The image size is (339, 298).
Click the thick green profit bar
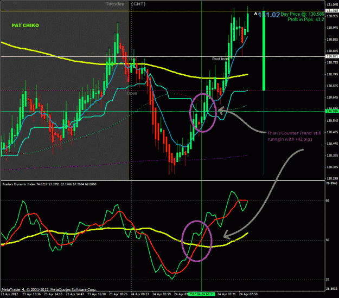click(x=264, y=51)
